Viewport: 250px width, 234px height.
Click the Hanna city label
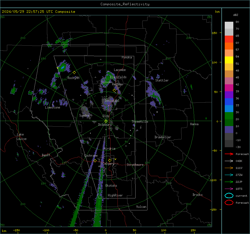[x=194, y=124]
